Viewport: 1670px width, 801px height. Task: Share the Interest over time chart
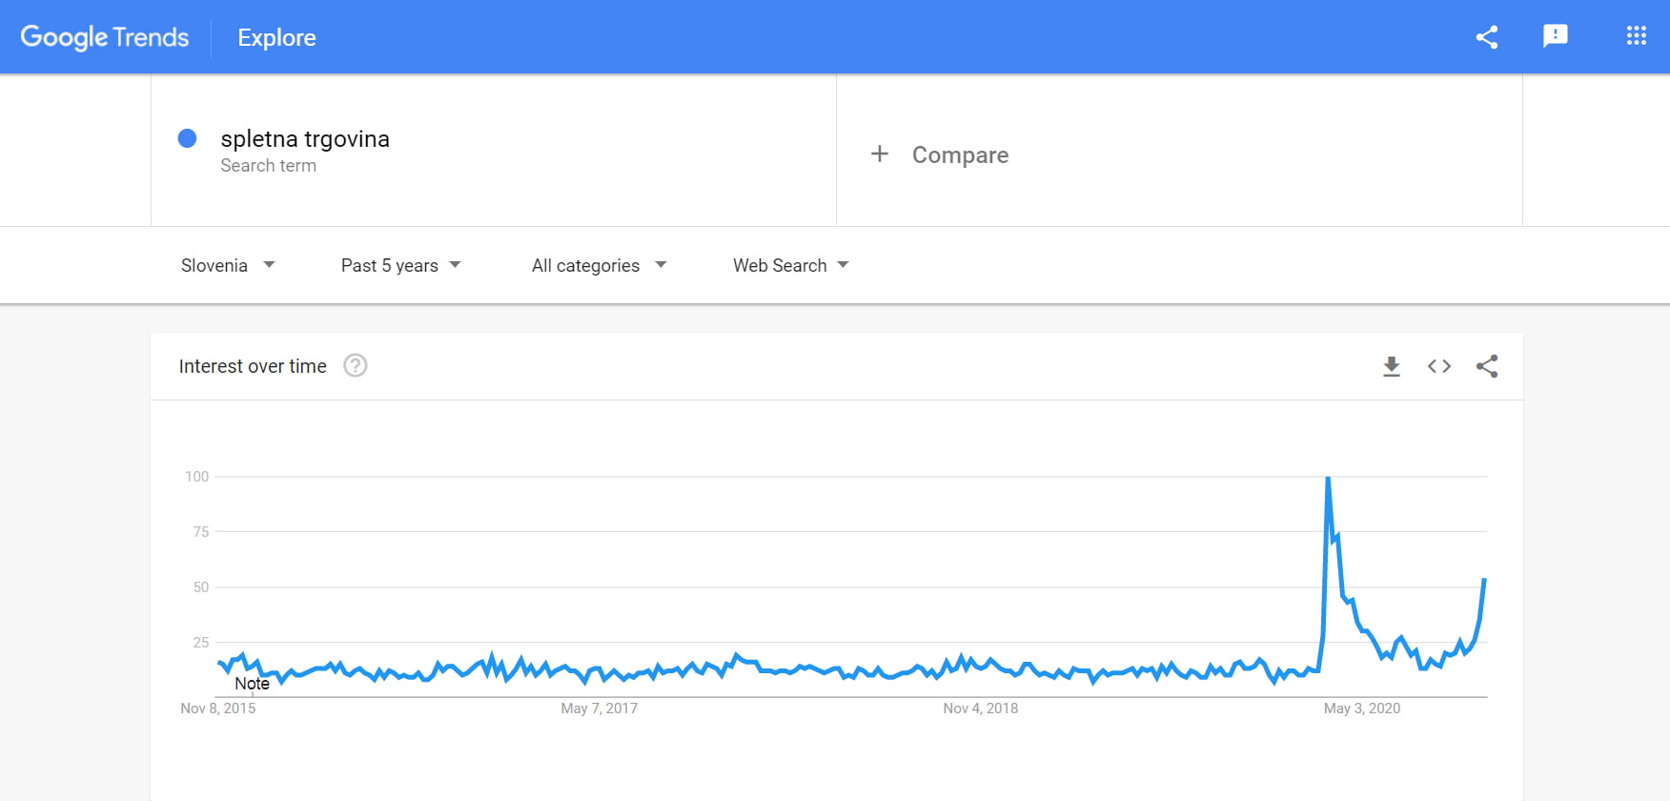[x=1487, y=366]
